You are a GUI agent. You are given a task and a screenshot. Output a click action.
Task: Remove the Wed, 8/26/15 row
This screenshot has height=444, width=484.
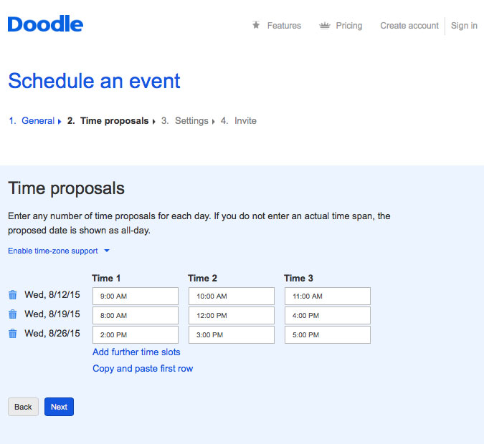click(12, 334)
